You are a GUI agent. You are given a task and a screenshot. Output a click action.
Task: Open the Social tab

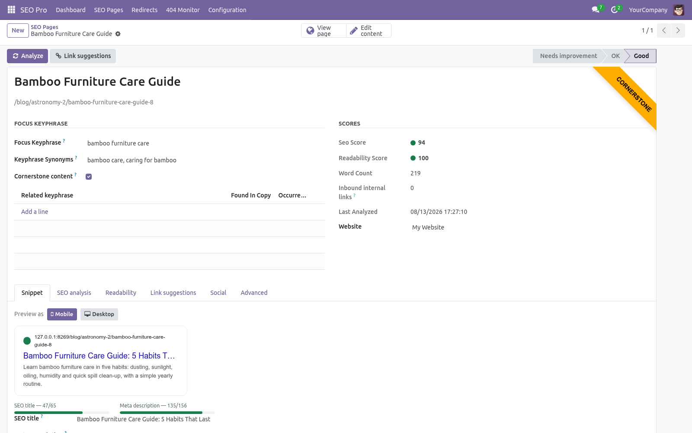tap(218, 293)
